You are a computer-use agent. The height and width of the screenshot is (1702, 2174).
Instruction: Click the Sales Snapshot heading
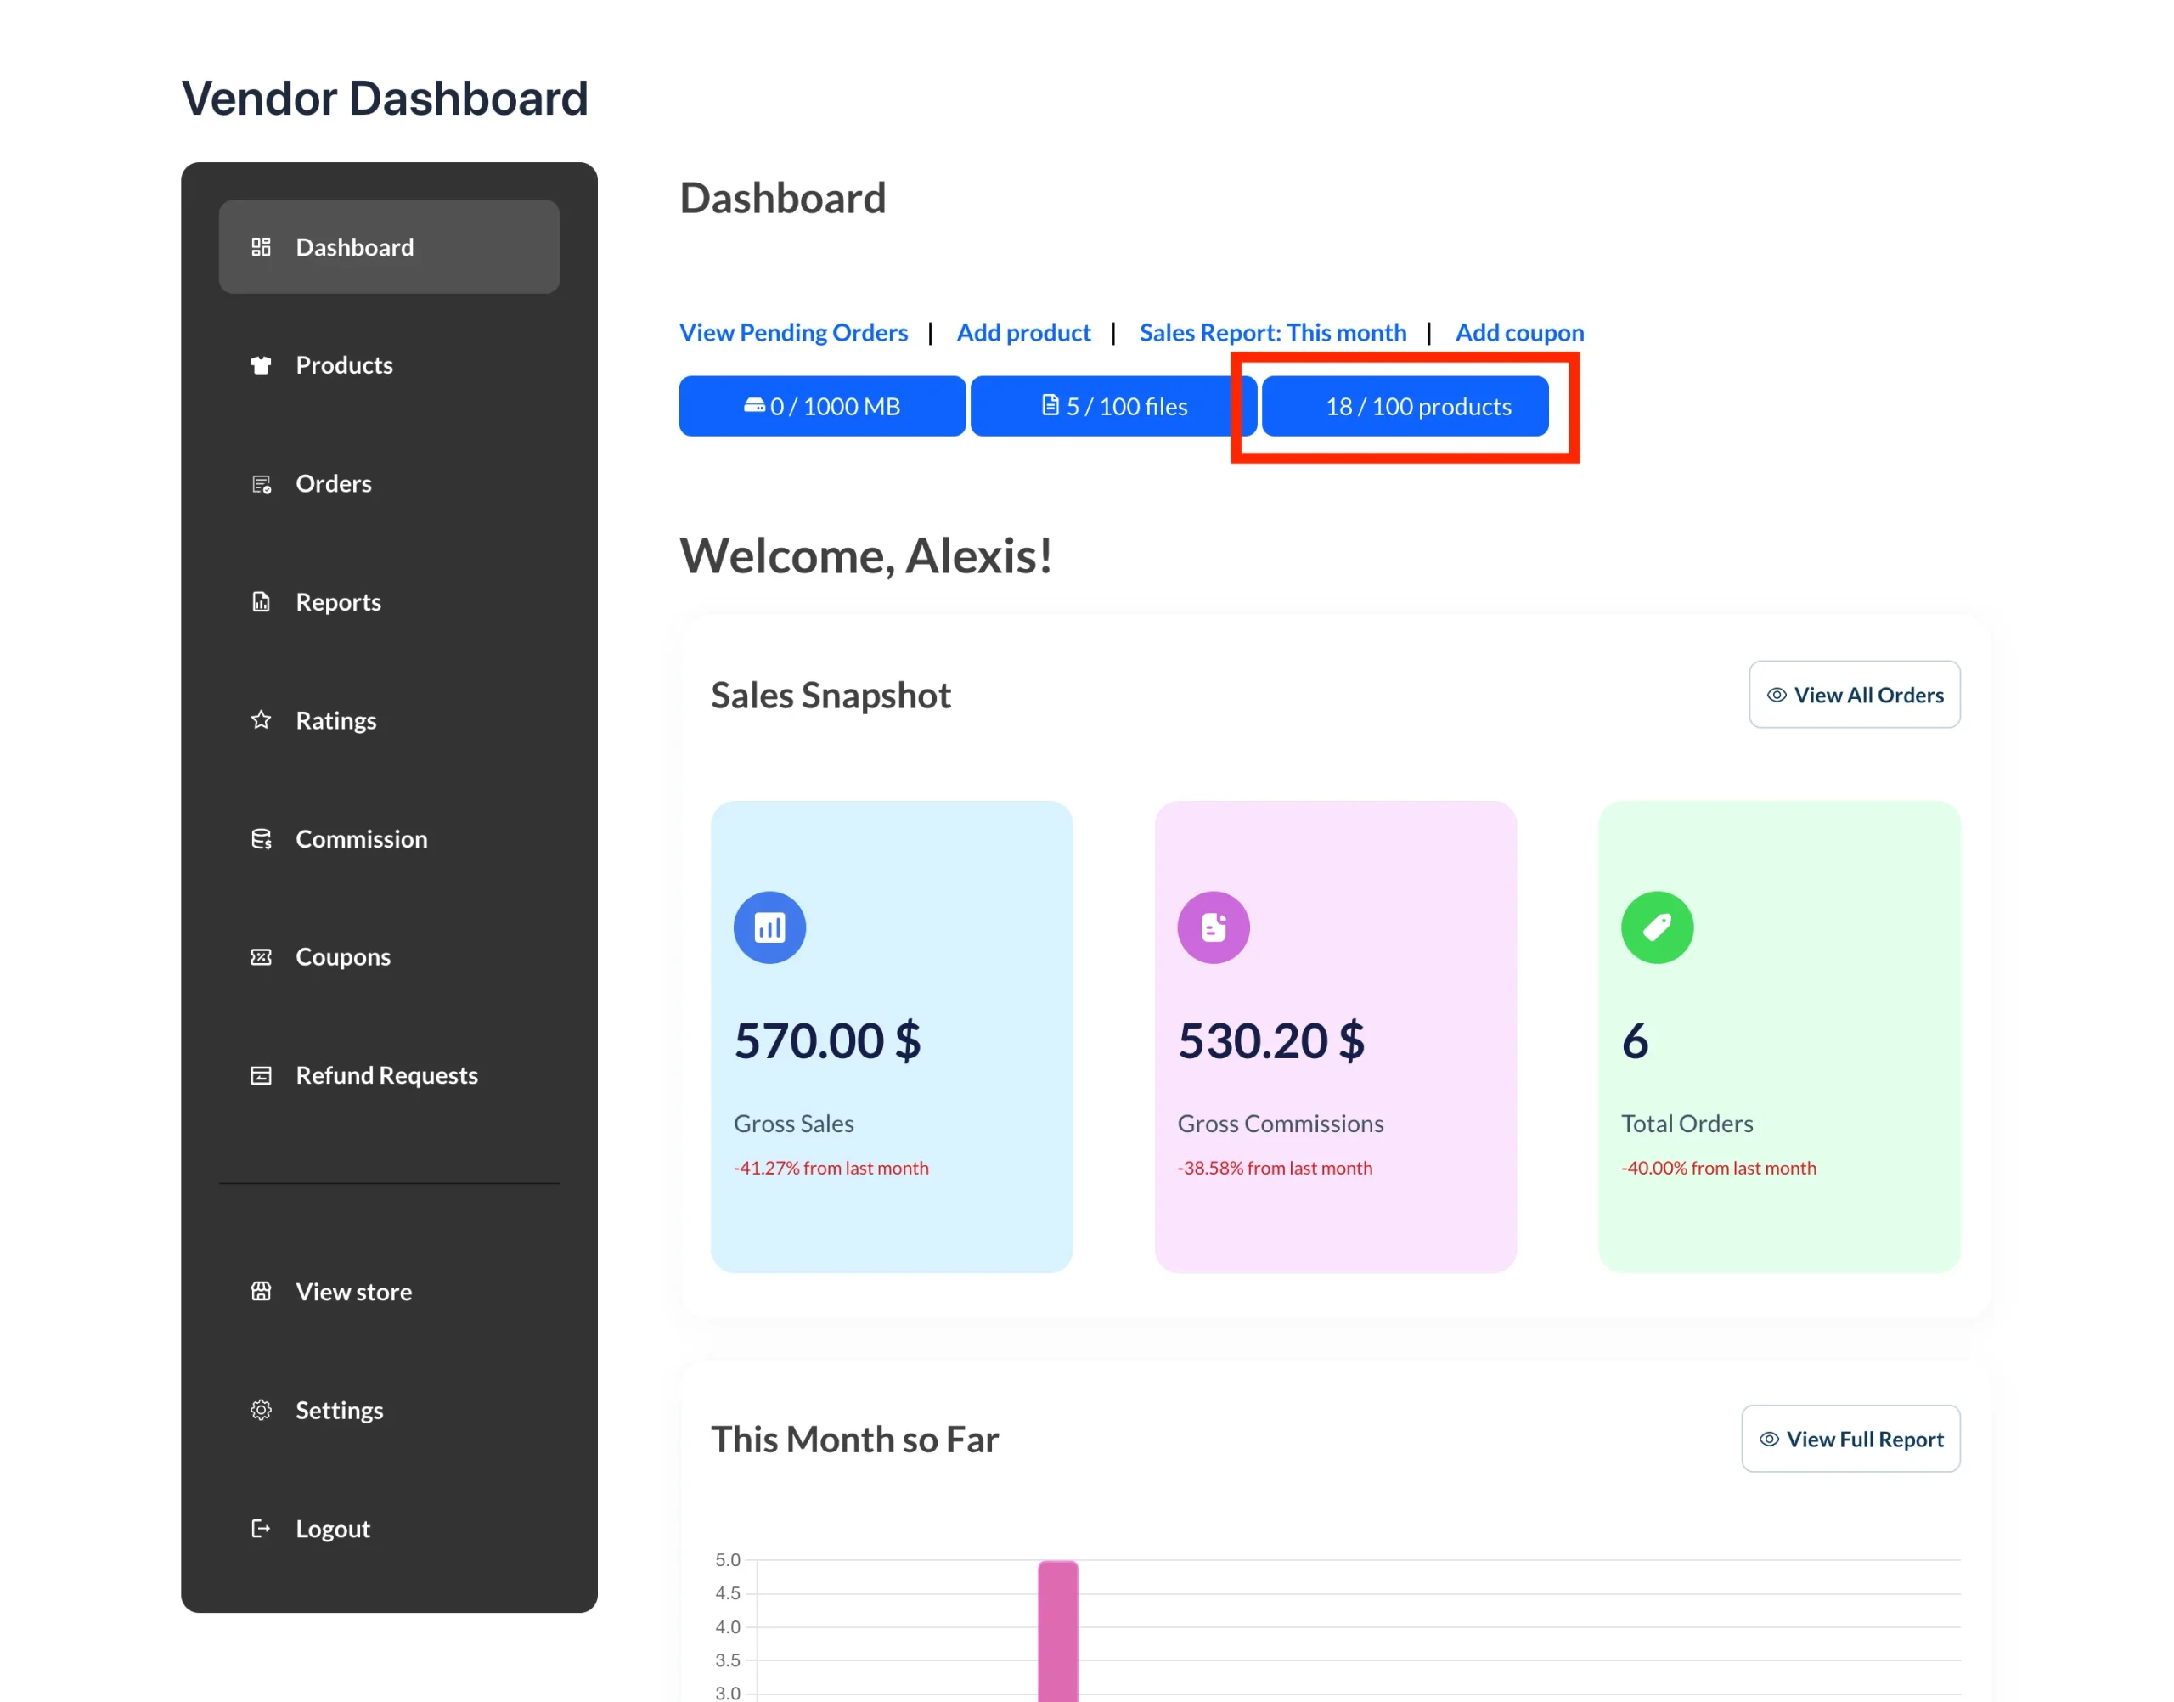831,695
